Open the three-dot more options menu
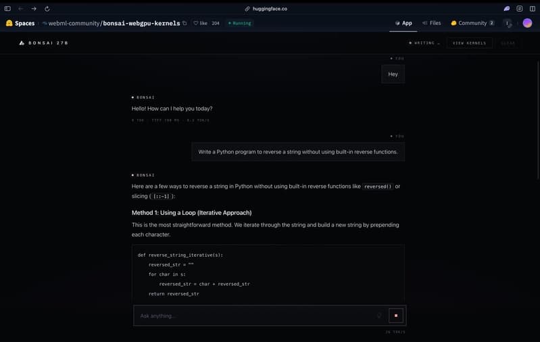540x342 pixels. tap(508, 23)
